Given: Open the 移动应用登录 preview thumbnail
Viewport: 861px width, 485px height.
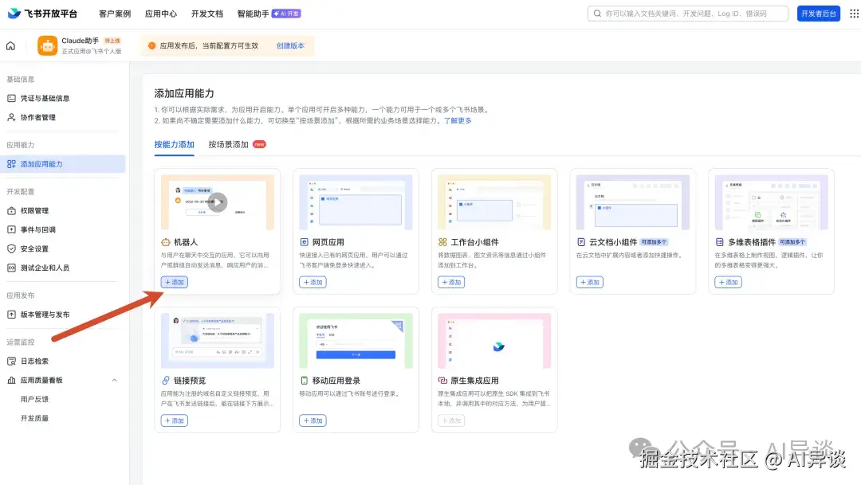Looking at the screenshot, I should (x=356, y=340).
